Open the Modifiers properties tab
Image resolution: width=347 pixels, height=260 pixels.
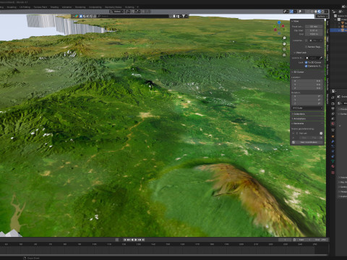tap(333, 142)
